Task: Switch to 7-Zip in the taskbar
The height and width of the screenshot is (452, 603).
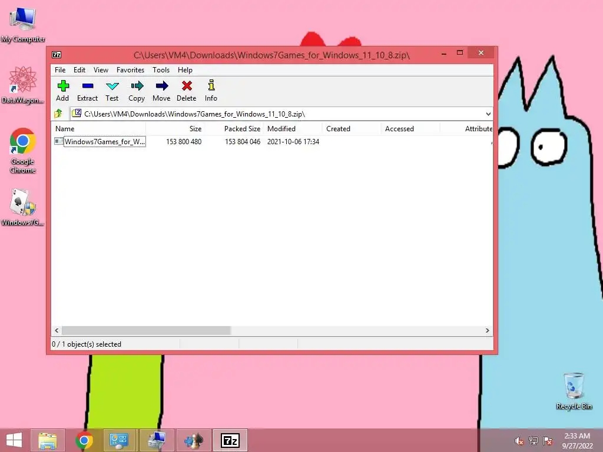Action: (x=230, y=440)
